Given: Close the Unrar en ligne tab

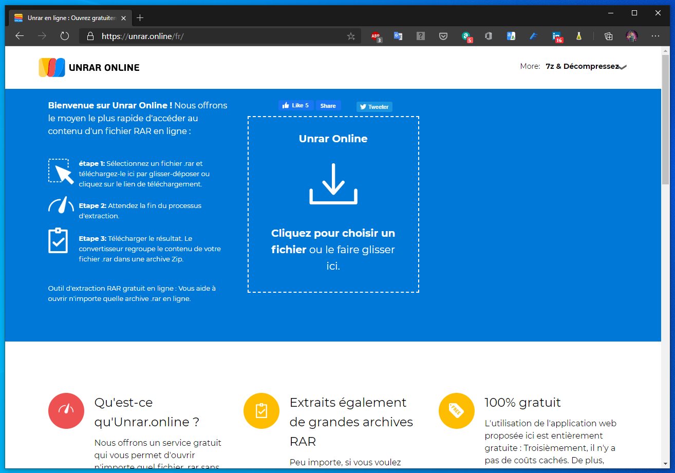Looking at the screenshot, I should click(x=123, y=18).
